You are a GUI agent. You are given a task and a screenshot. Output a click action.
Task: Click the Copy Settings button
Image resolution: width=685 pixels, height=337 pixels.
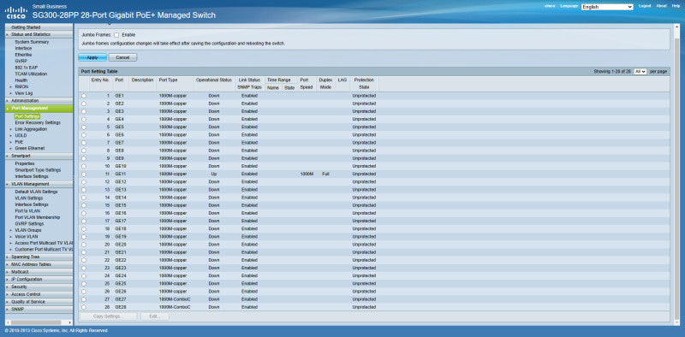coord(108,316)
